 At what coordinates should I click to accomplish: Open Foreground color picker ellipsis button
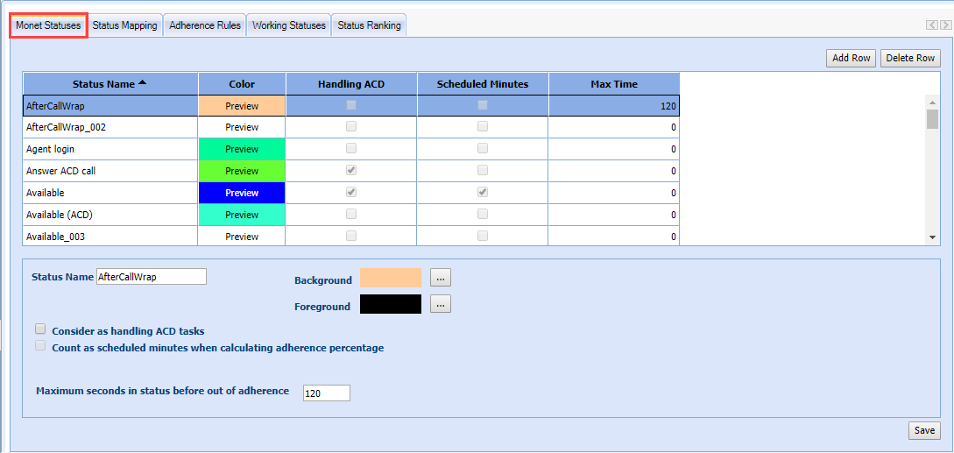coord(441,304)
